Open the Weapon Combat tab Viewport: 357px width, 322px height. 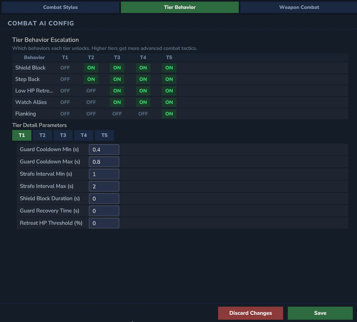point(299,7)
